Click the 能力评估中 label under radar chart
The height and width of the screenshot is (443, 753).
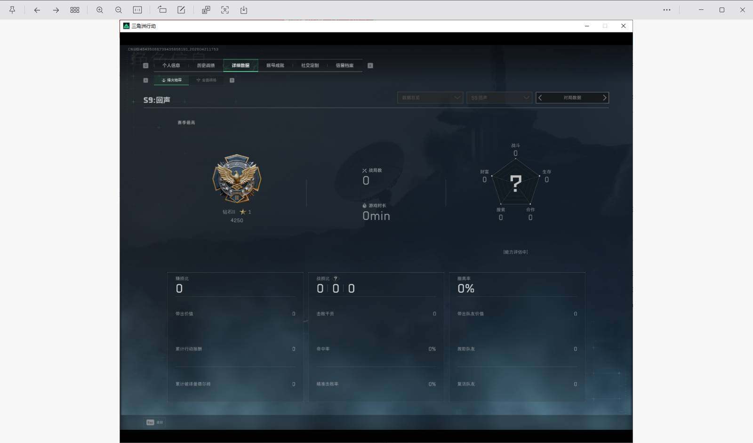[x=515, y=252]
